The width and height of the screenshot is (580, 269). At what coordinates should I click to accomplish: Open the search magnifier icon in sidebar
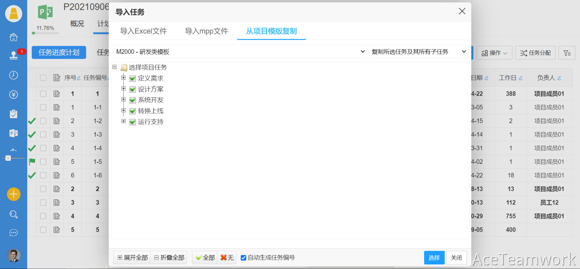[13, 215]
